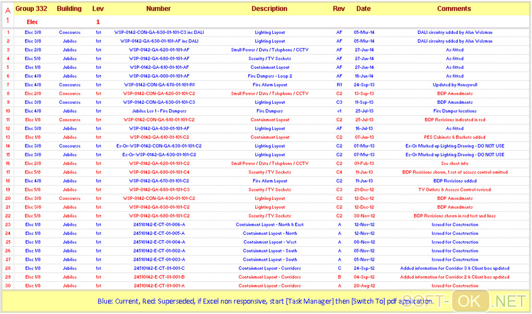The height and width of the screenshot is (314, 532).
Task: Click the 20-Aug-12 date cell
Action: tap(364, 286)
